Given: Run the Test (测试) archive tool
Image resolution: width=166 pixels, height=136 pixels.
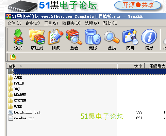Looking at the screenshot, I should point(55,37).
